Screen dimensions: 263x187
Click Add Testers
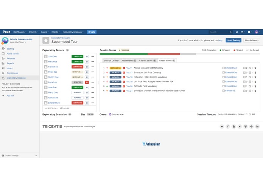51,108
